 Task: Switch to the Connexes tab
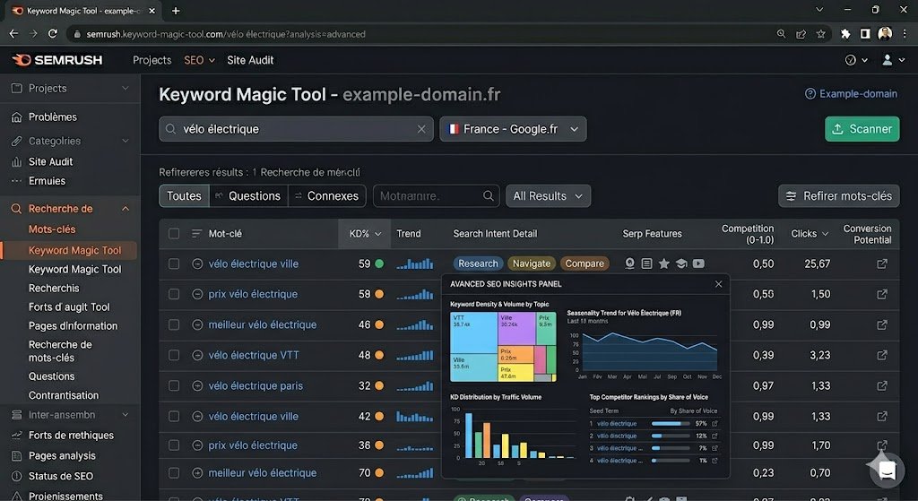click(x=326, y=196)
